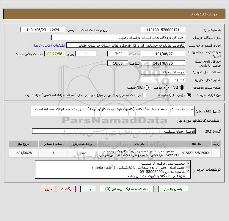This screenshot has height=221, width=229.
Task: Click the price validity date 1401/07/30
Action: (163, 63)
